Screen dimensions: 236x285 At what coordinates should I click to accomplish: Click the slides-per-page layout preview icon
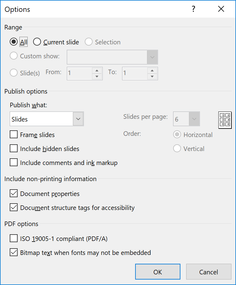[x=225, y=120]
